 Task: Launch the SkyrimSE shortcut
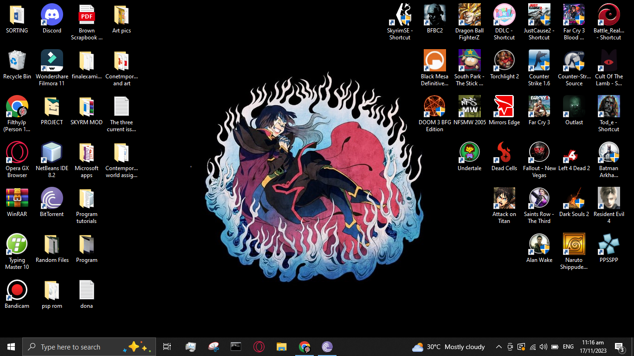tap(400, 22)
